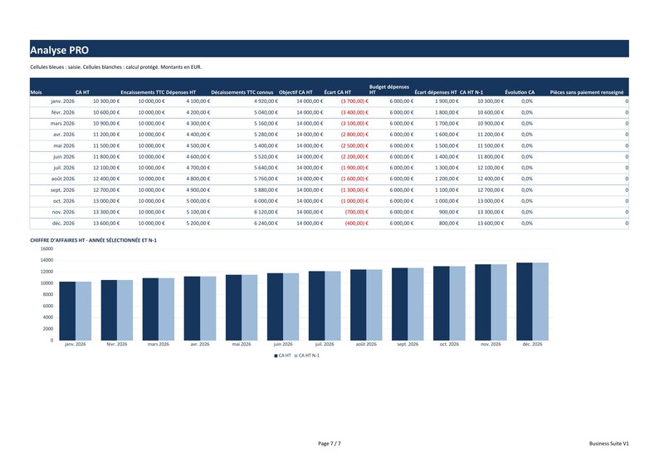
Task: Select Évolution CA '0,0%' in janv. 2026 row
Action: [x=527, y=101]
